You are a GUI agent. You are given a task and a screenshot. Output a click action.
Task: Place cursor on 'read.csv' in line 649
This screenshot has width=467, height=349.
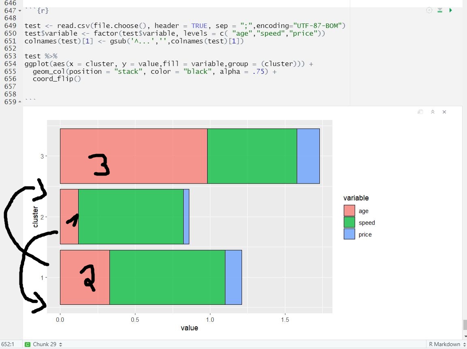[x=73, y=26]
